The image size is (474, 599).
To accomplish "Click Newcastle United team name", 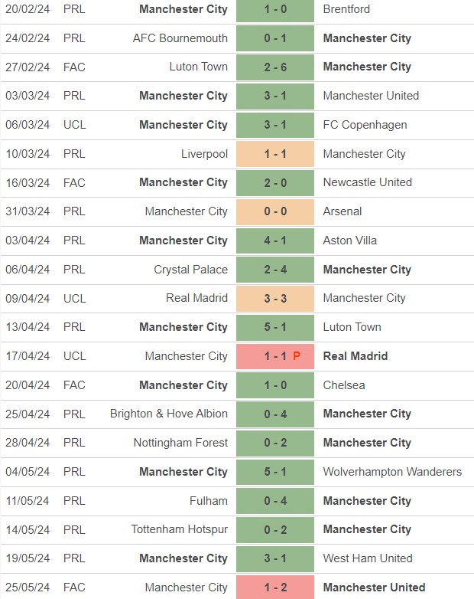I will pos(367,182).
